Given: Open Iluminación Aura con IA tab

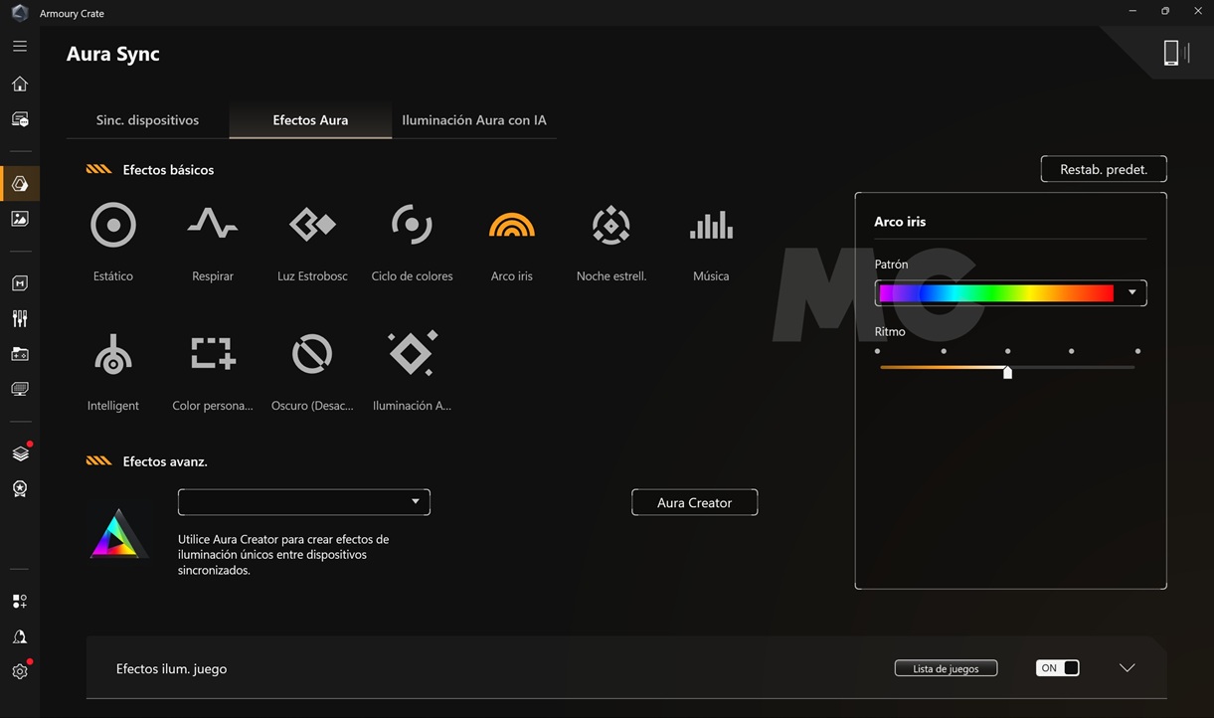Looking at the screenshot, I should tap(473, 120).
